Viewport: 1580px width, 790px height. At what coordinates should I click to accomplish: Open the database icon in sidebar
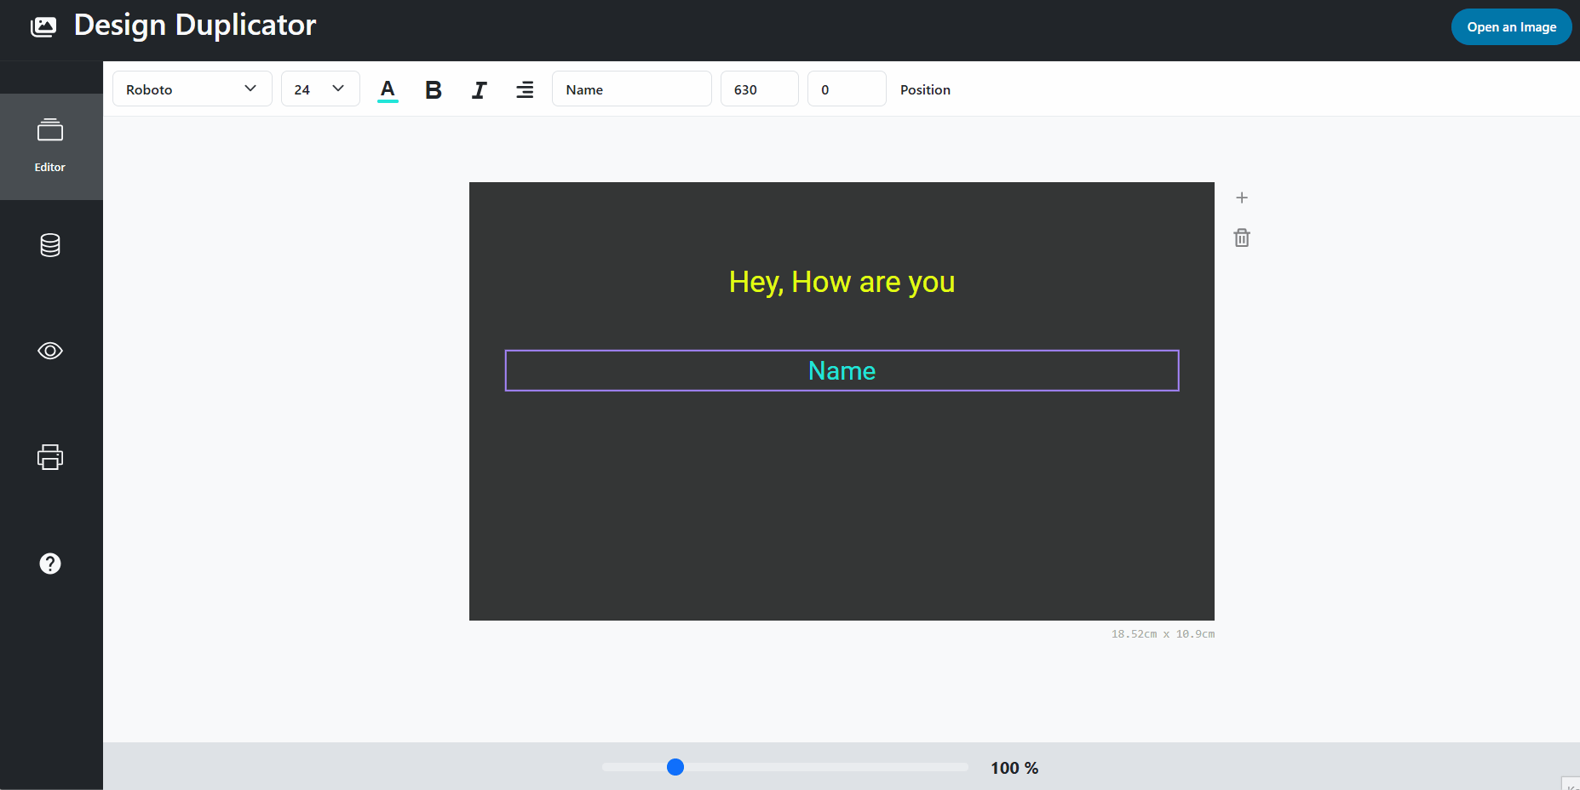pos(50,245)
